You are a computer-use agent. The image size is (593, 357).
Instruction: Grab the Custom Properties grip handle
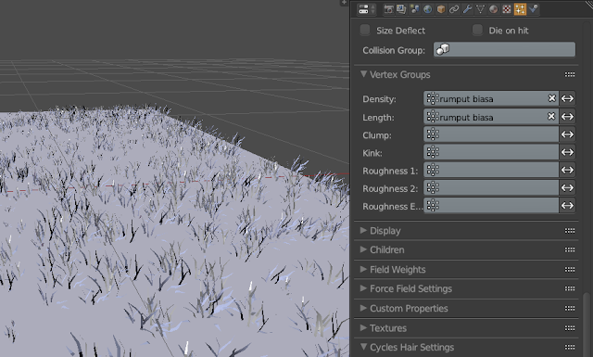point(570,308)
